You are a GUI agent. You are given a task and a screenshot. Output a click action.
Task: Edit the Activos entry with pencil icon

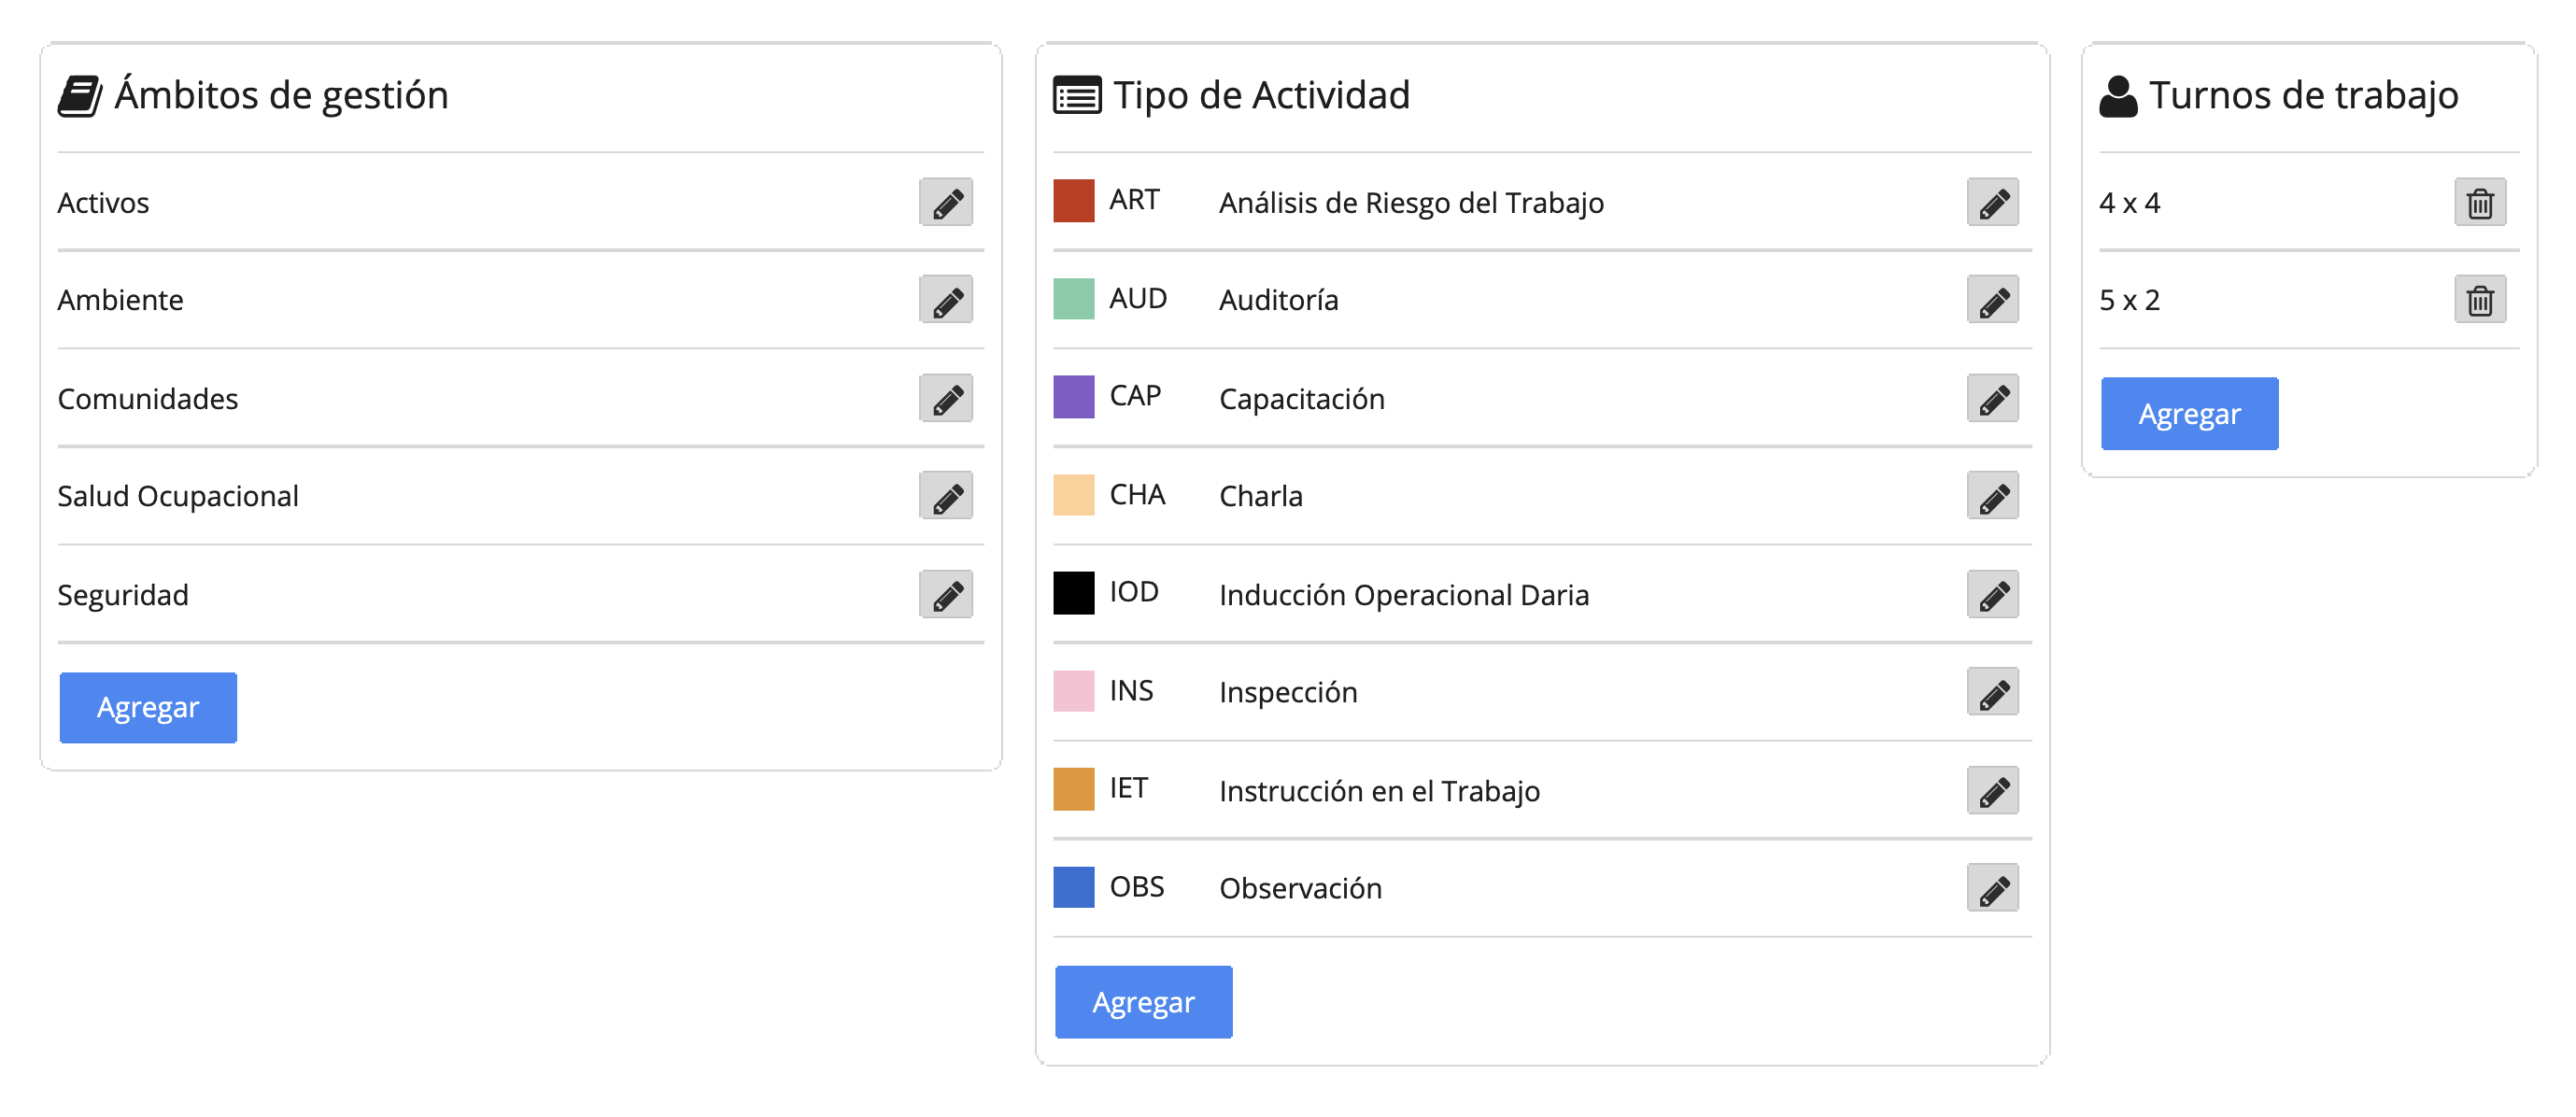(x=946, y=203)
